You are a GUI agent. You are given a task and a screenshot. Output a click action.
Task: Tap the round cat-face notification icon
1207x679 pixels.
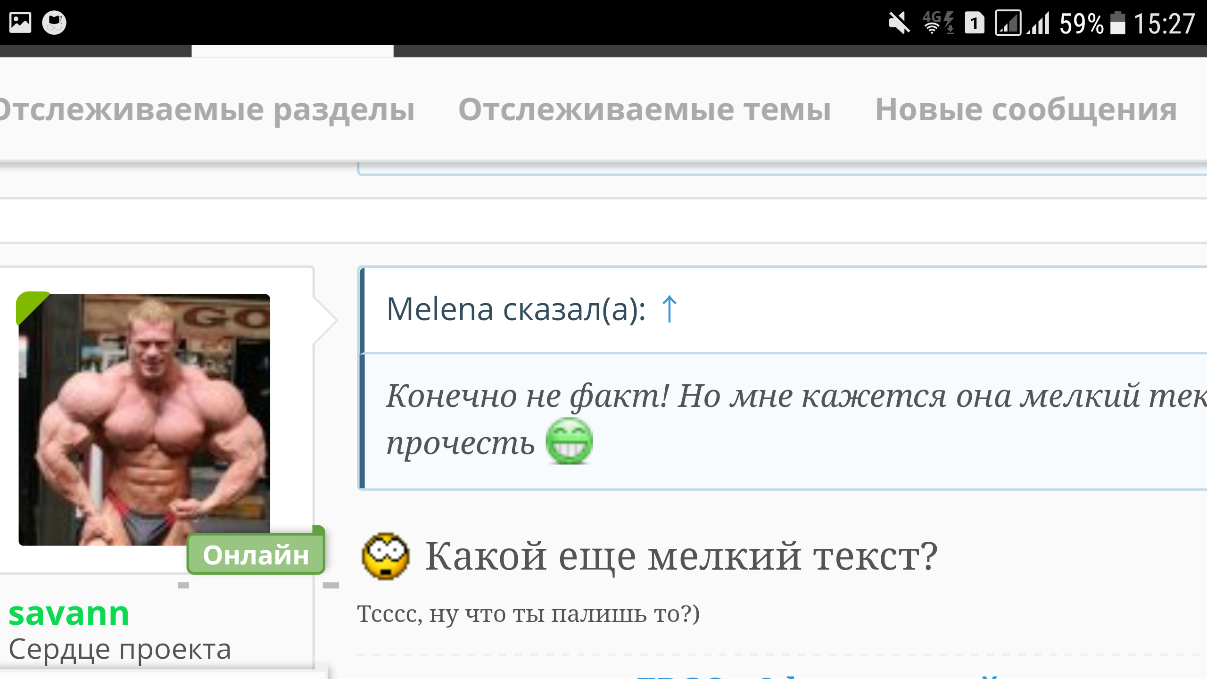(x=54, y=23)
